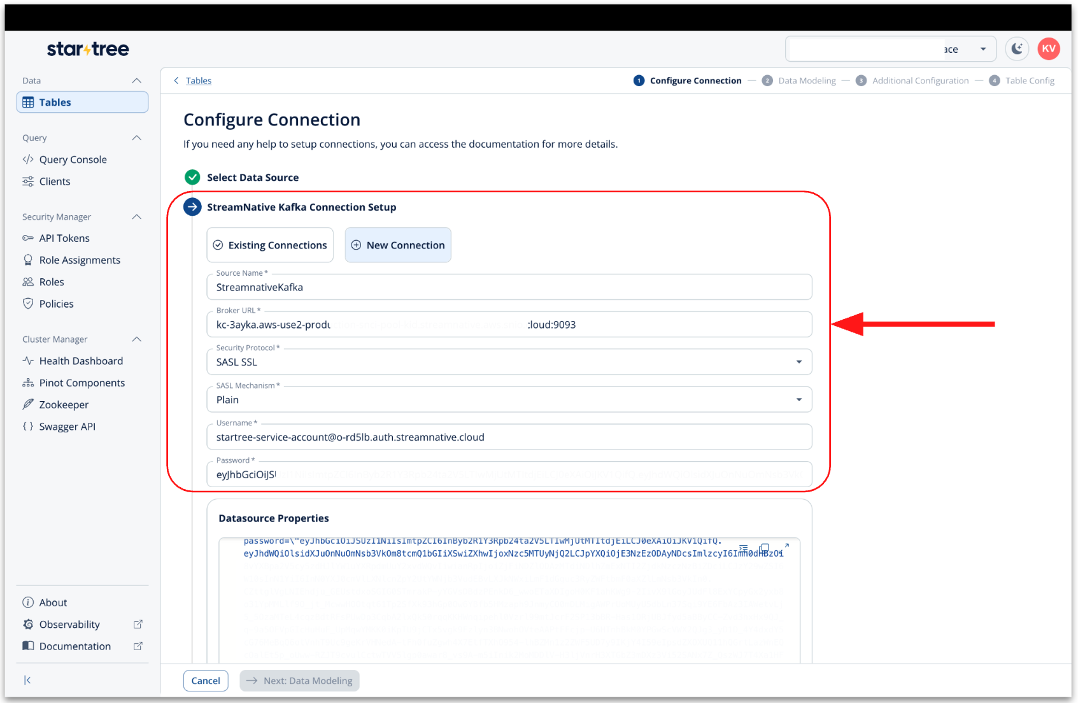Screen dimensions: 1078x703
Task: Click the Tables breadcrumb link
Action: point(198,81)
